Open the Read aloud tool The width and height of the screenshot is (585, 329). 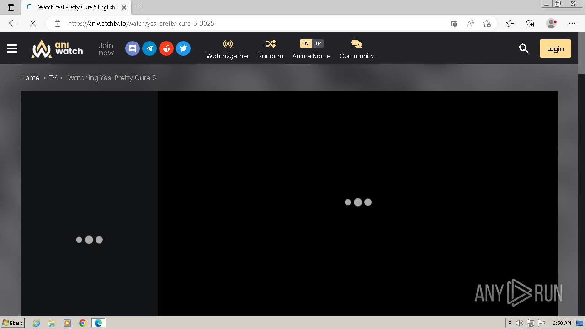coord(470,23)
